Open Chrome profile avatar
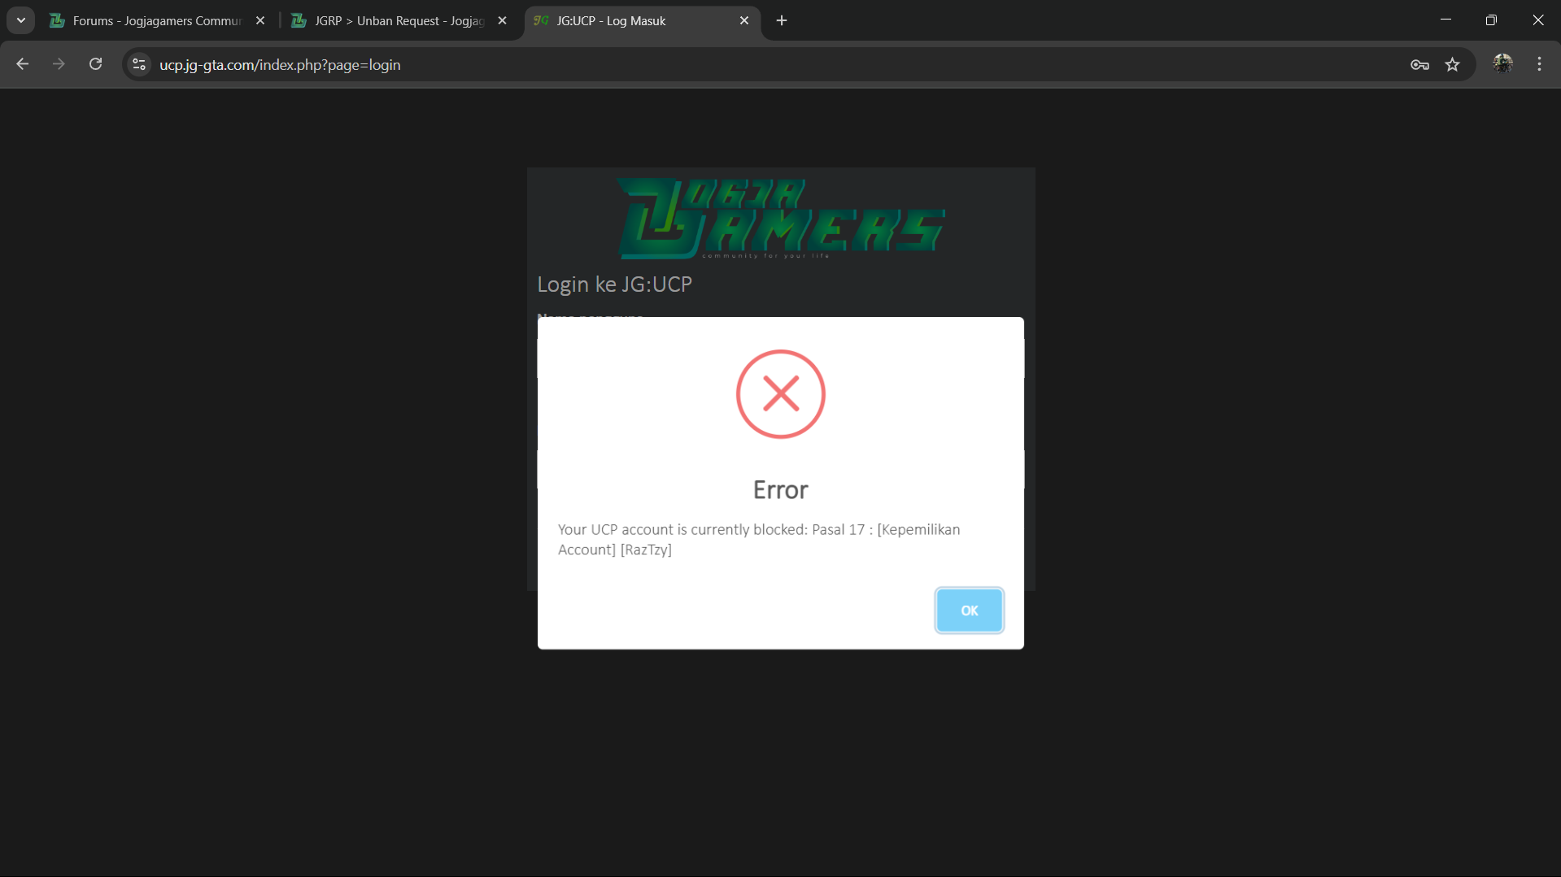1561x877 pixels. [x=1502, y=64]
